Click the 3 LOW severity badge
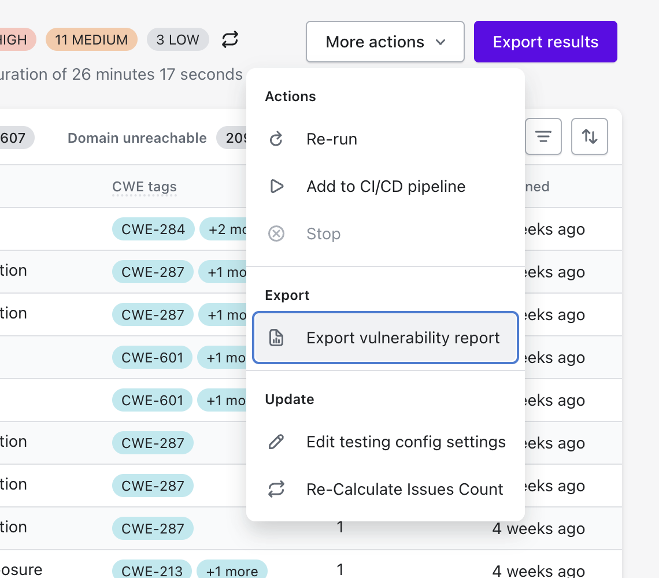This screenshot has height=578, width=659. [177, 39]
